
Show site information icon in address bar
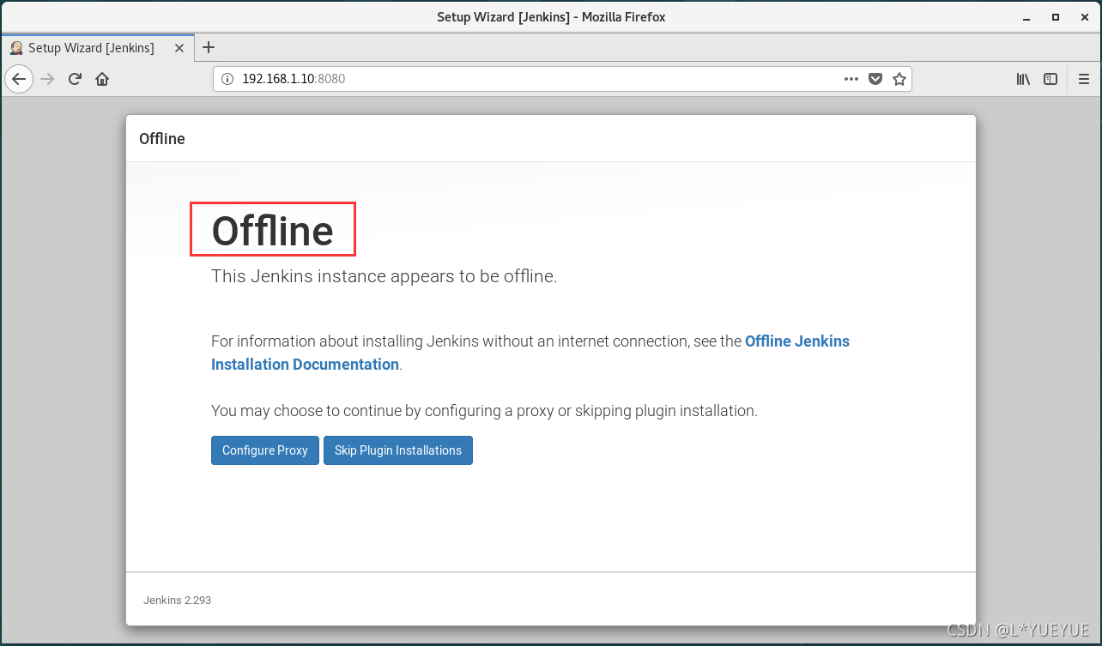227,79
